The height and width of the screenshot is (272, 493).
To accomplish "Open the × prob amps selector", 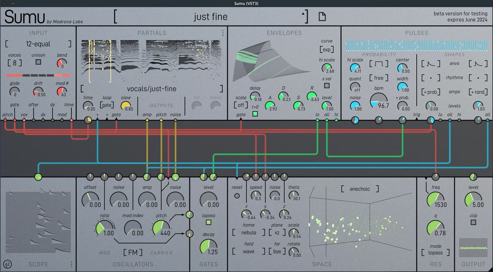I will (x=430, y=92).
